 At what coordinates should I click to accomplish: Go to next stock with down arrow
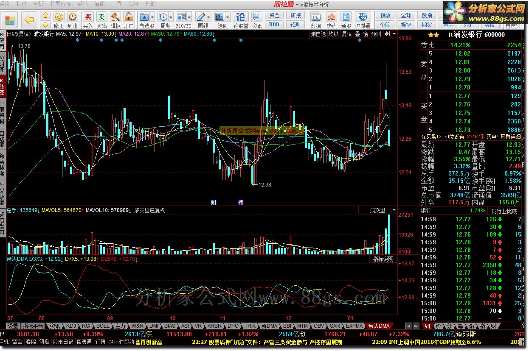(45, 24)
